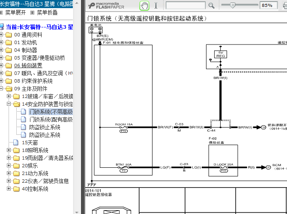Click the print icon beside the zoom field

(285, 6)
